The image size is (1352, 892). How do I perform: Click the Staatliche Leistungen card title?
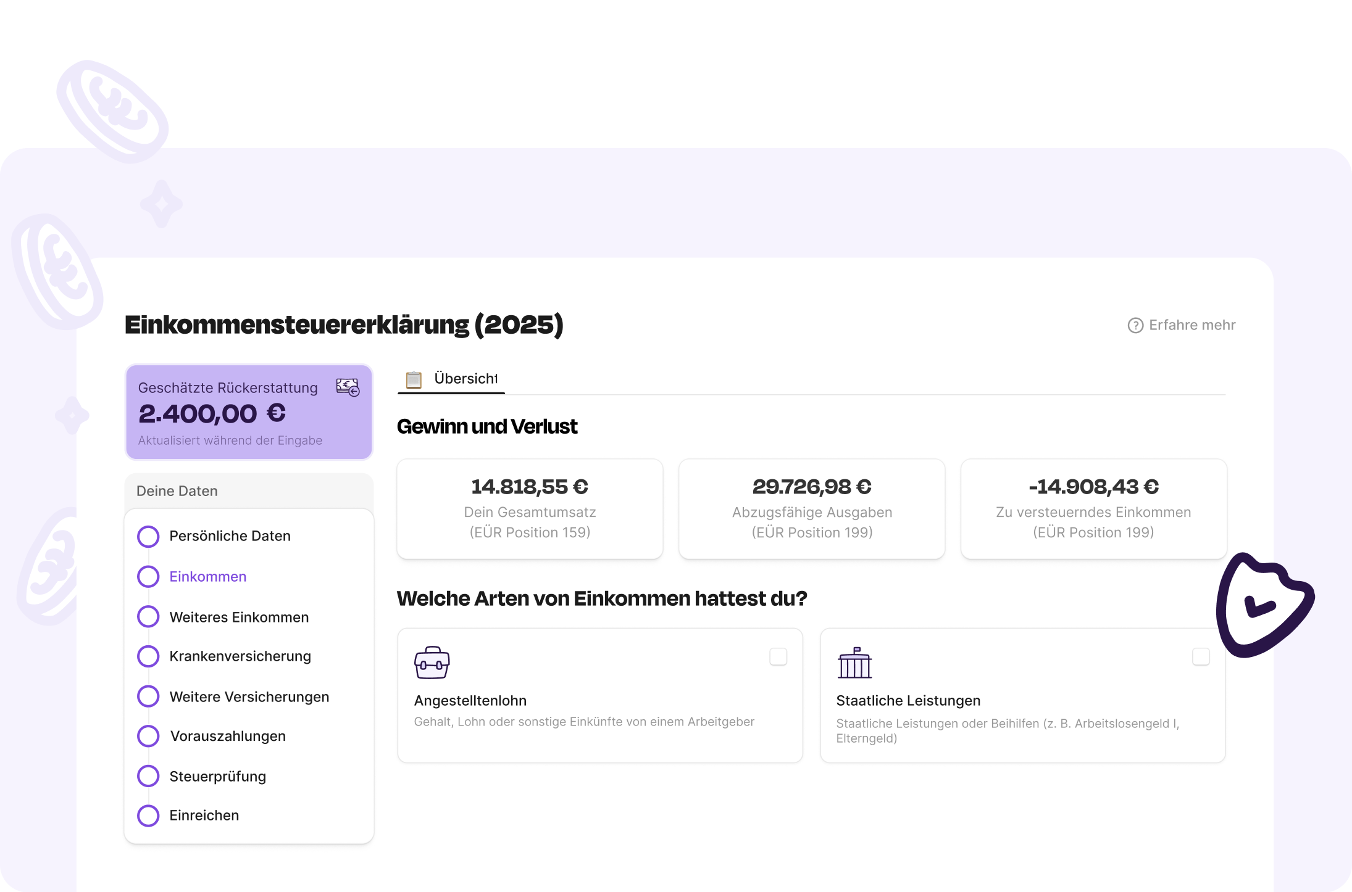click(908, 701)
